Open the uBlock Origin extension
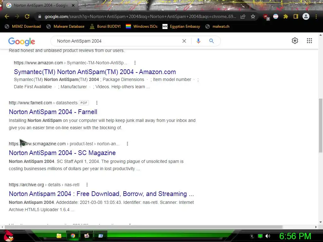Viewport: 323px width, 242px height. (x=266, y=17)
